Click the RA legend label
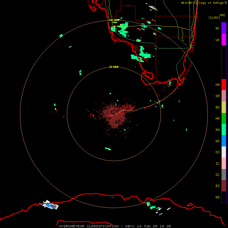The height and width of the screenshot is (228, 228). coord(217,130)
